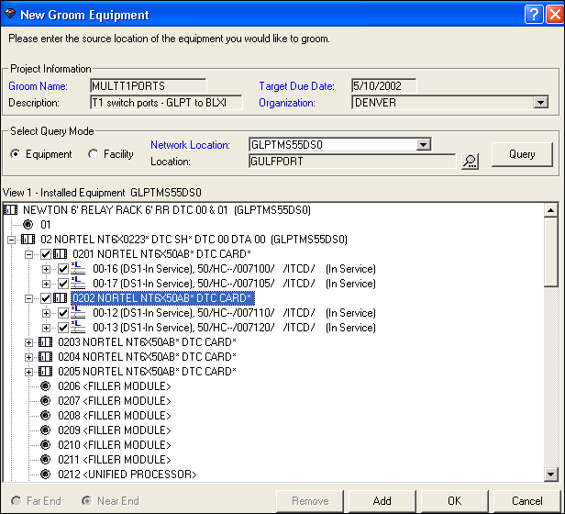Click the DS1 port icon for 00-17
The width and height of the screenshot is (565, 514).
pos(78,284)
